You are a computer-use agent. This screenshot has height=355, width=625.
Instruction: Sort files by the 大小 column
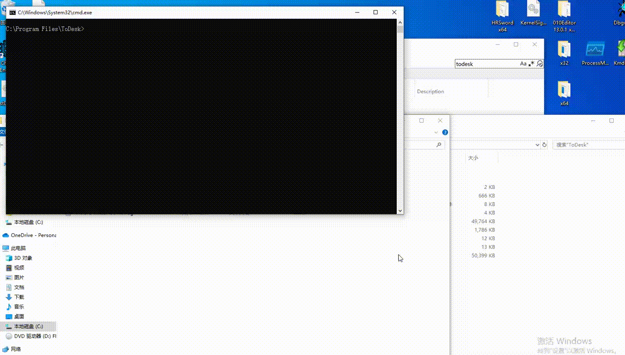click(473, 158)
